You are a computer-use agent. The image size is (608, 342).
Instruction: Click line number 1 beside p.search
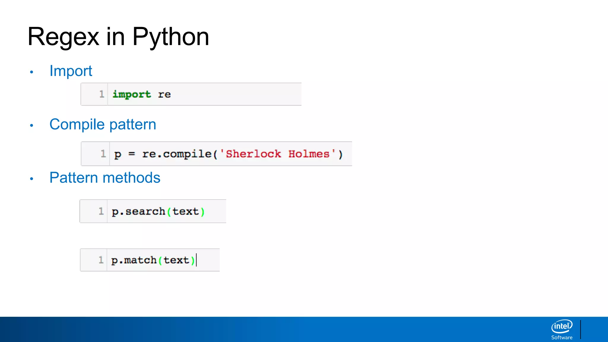101,211
